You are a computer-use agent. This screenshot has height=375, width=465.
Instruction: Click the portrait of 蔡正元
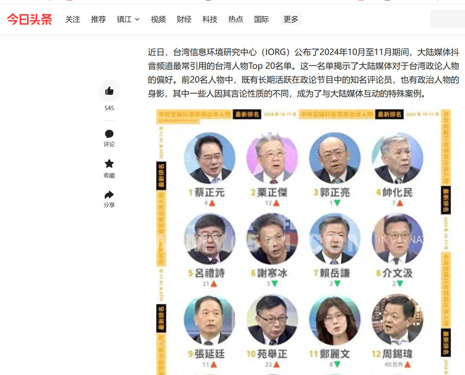click(209, 158)
